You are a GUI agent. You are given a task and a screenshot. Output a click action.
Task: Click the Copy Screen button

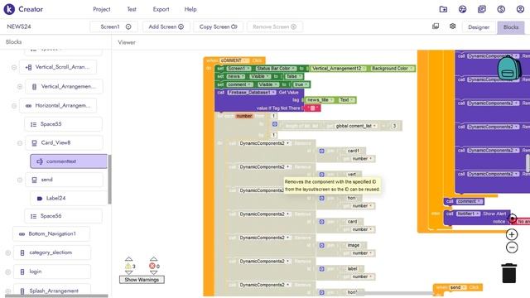tap(218, 26)
